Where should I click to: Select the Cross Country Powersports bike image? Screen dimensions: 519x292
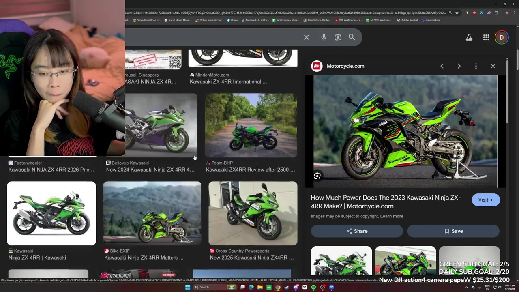point(253,213)
